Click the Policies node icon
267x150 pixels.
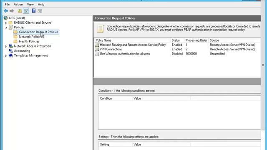pos(11,27)
